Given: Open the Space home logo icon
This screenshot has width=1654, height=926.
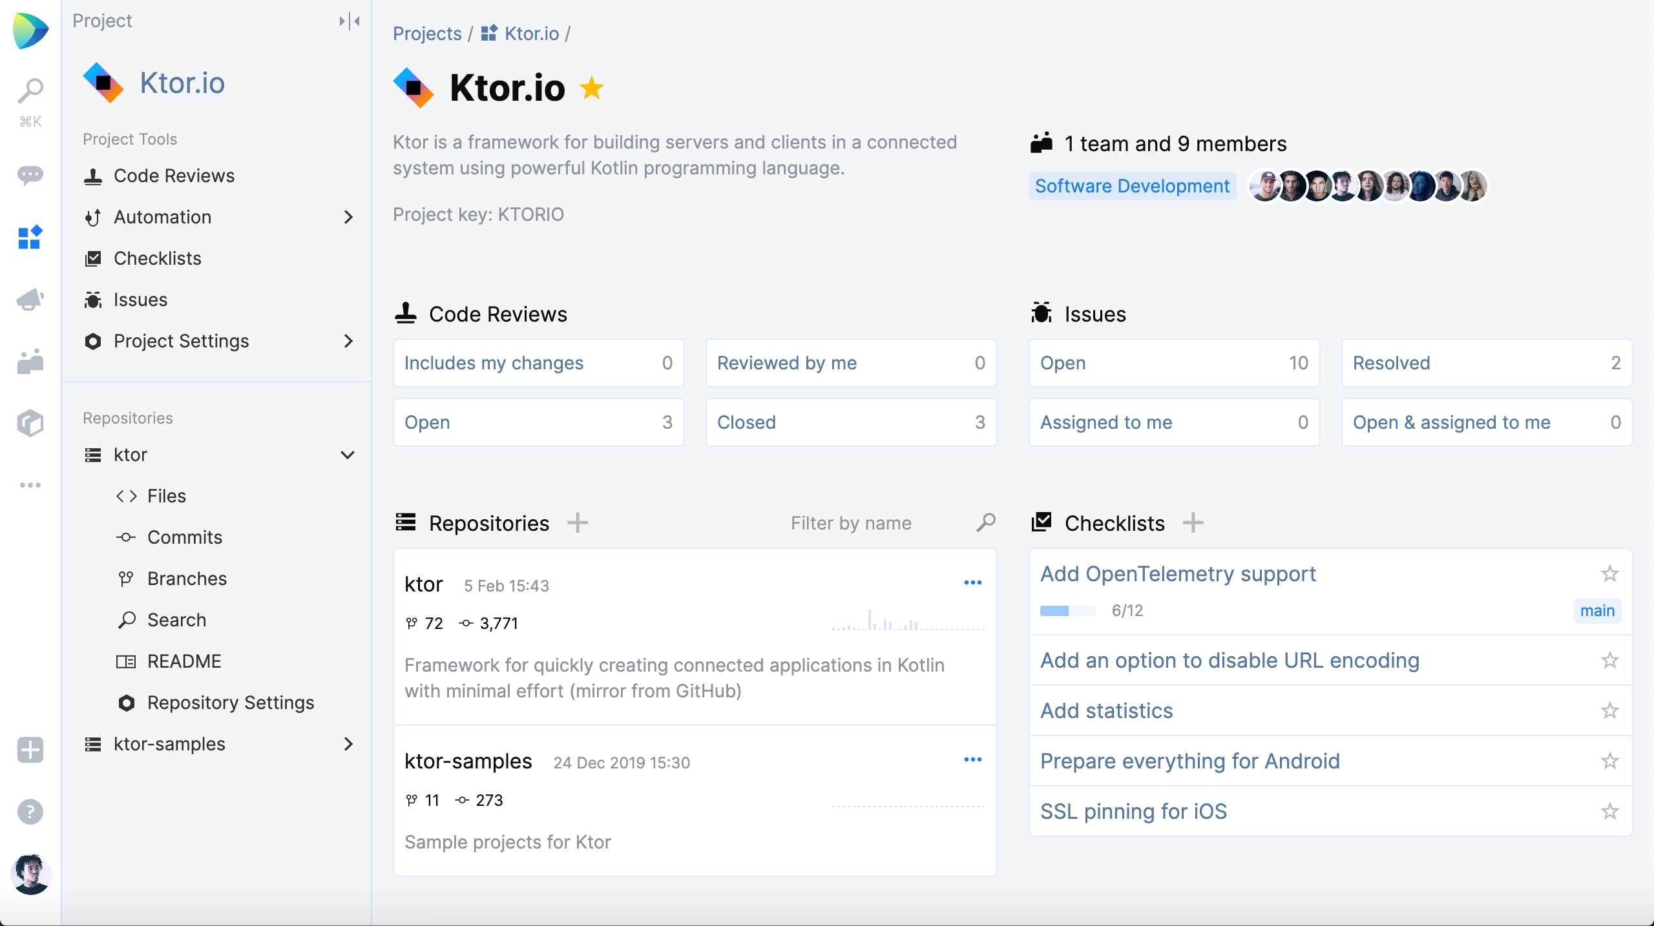Looking at the screenshot, I should 30,30.
